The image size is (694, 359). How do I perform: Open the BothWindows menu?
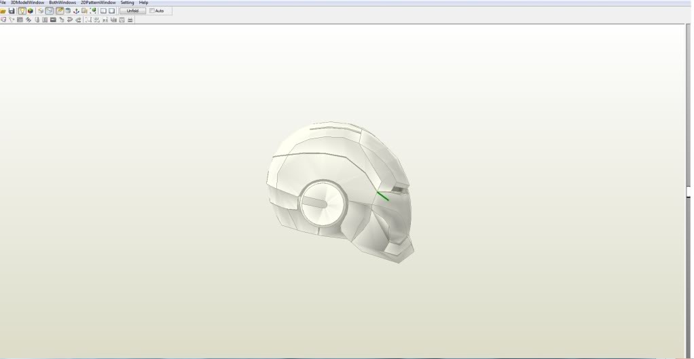click(x=62, y=3)
